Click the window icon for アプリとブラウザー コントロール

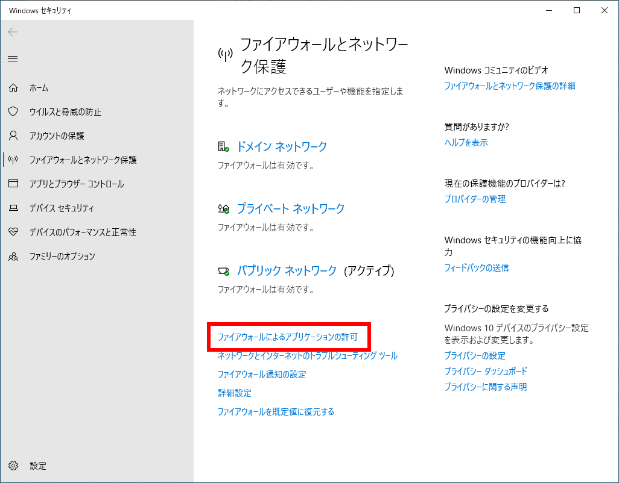click(13, 184)
